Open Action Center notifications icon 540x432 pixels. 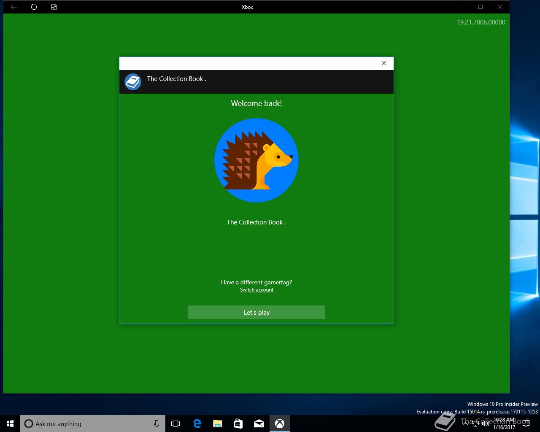[526, 424]
